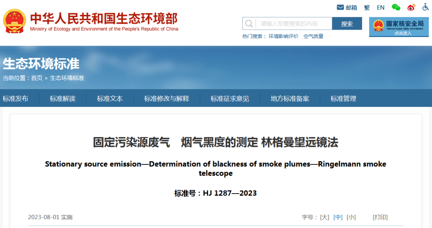Focus the search keyword input field
The image size is (432, 228).
293,24
